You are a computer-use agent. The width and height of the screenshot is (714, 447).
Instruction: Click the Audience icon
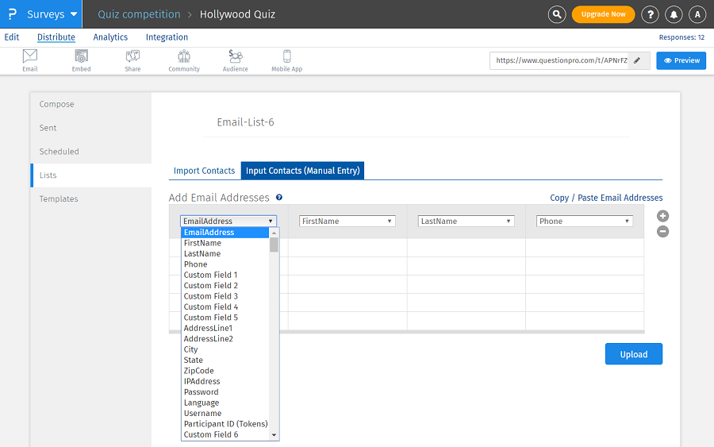235,60
